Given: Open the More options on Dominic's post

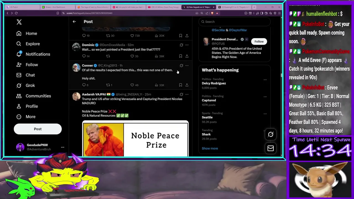Looking at the screenshot, I should pos(187,45).
